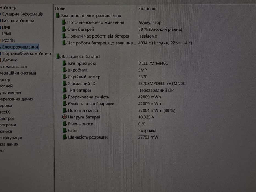
Task: Select the Властивості батареї group header
Action: [81, 57]
